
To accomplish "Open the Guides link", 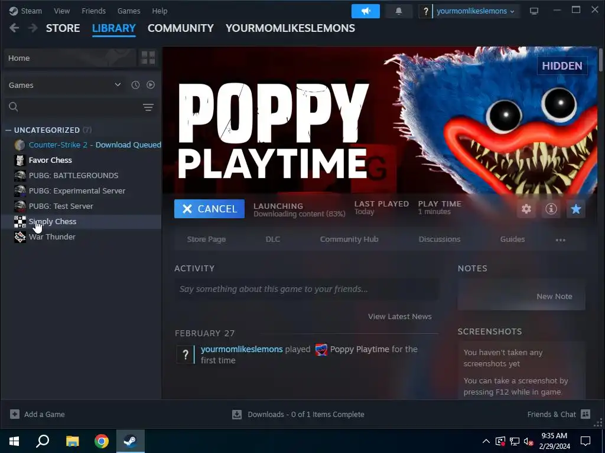I will (x=512, y=239).
